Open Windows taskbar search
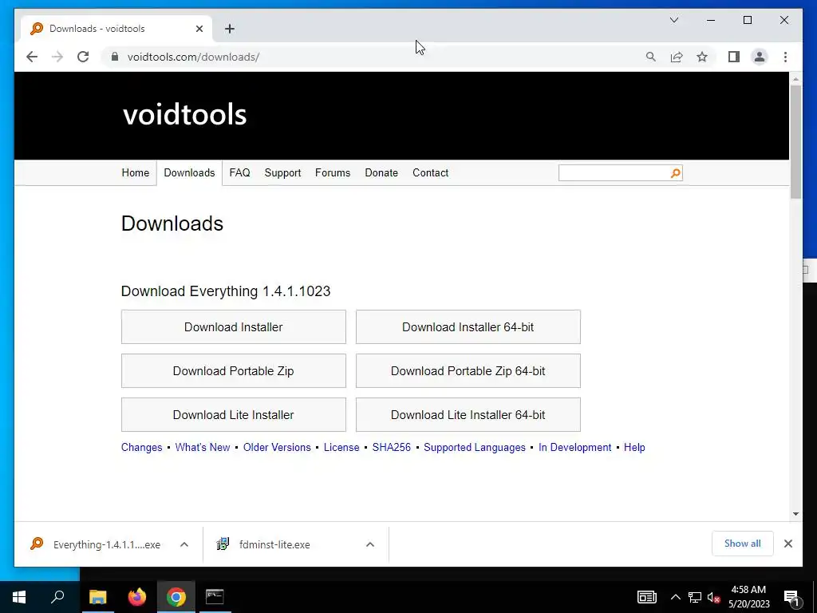Viewport: 817px width, 613px height. (x=57, y=597)
